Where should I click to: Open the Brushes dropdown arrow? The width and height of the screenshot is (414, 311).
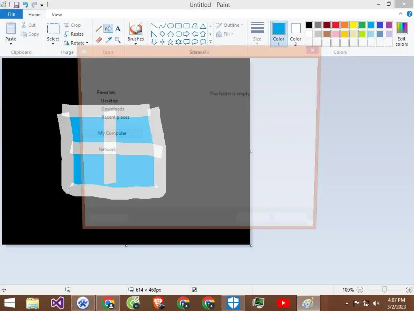point(136,44)
